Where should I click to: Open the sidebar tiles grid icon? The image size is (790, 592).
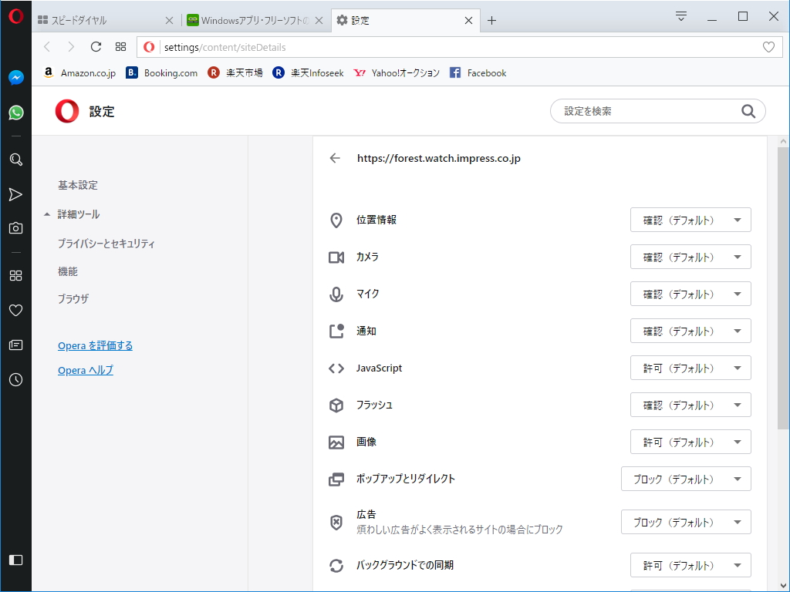pos(15,275)
